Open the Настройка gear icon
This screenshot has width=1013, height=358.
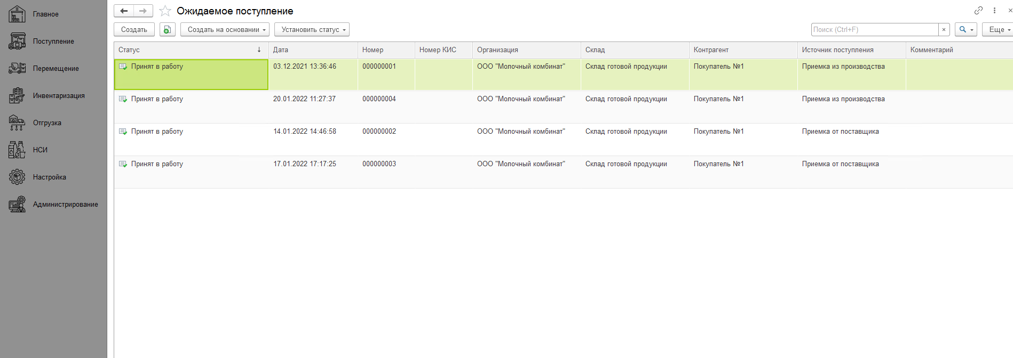tap(17, 177)
